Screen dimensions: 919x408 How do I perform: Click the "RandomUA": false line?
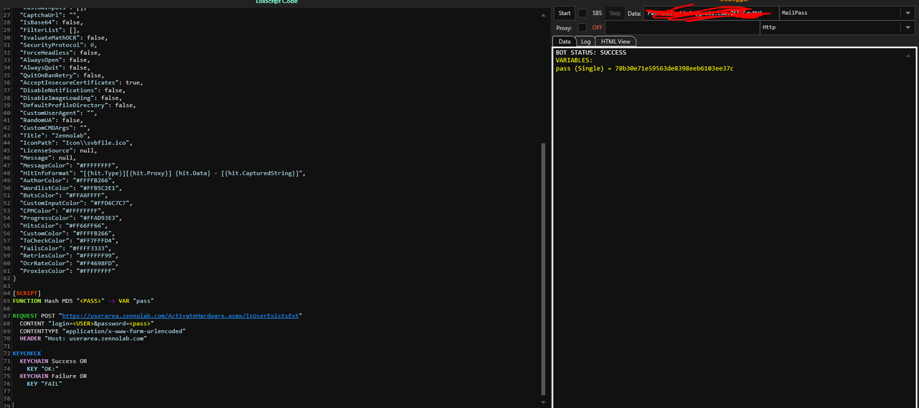point(52,121)
